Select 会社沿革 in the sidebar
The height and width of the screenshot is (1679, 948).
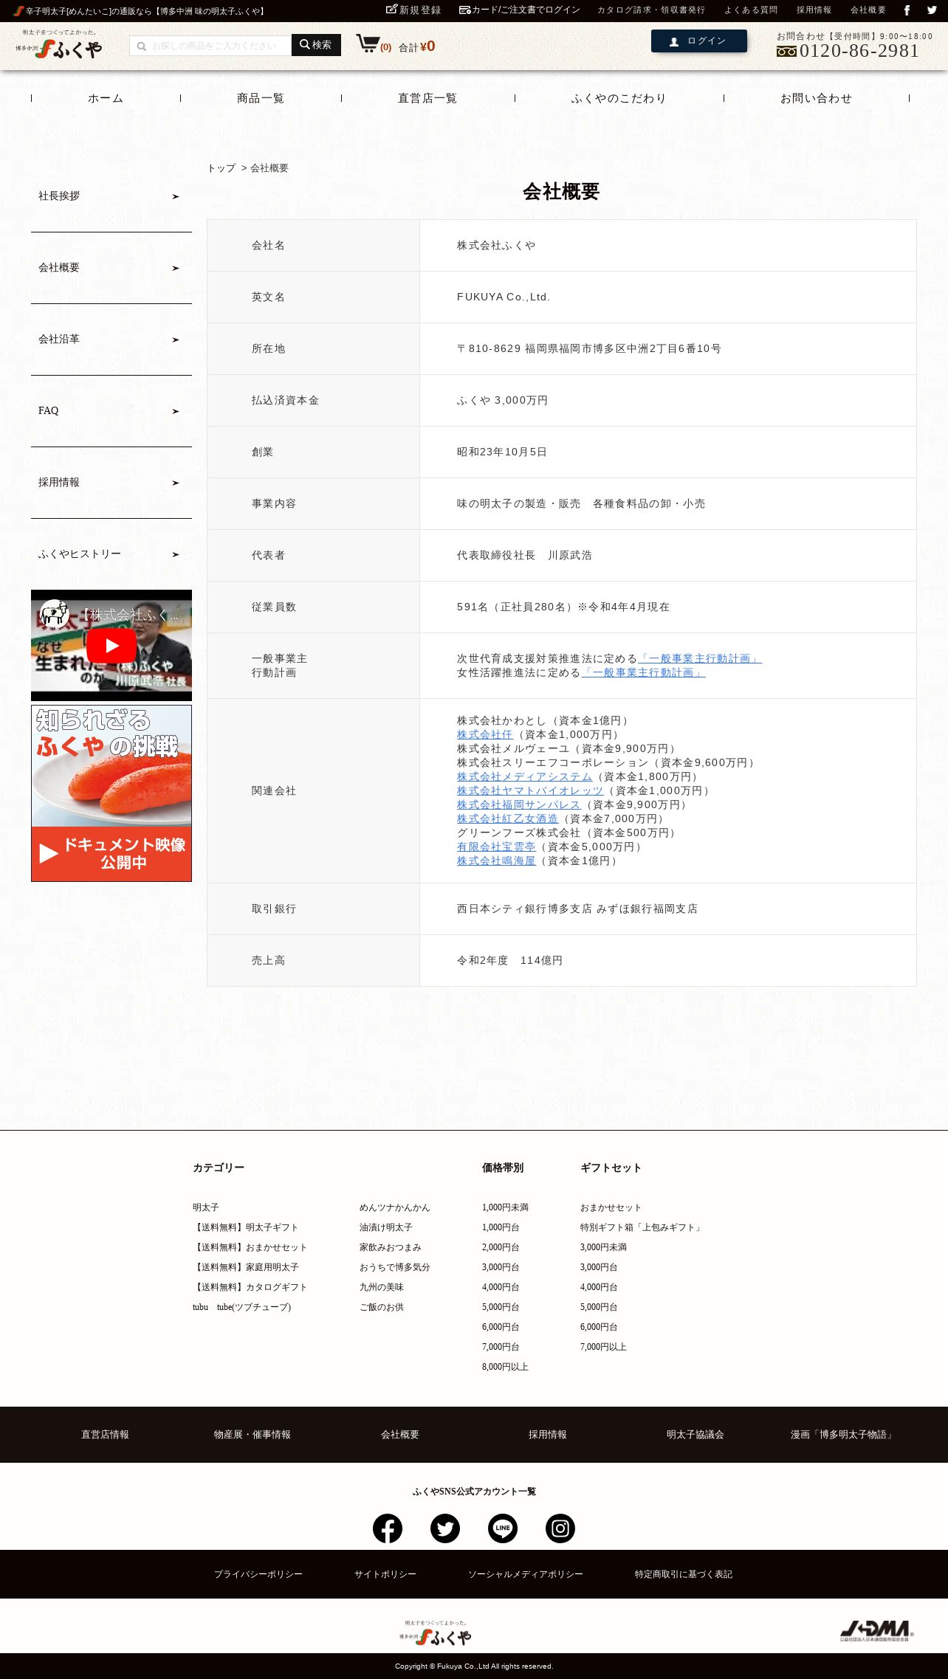pos(111,339)
